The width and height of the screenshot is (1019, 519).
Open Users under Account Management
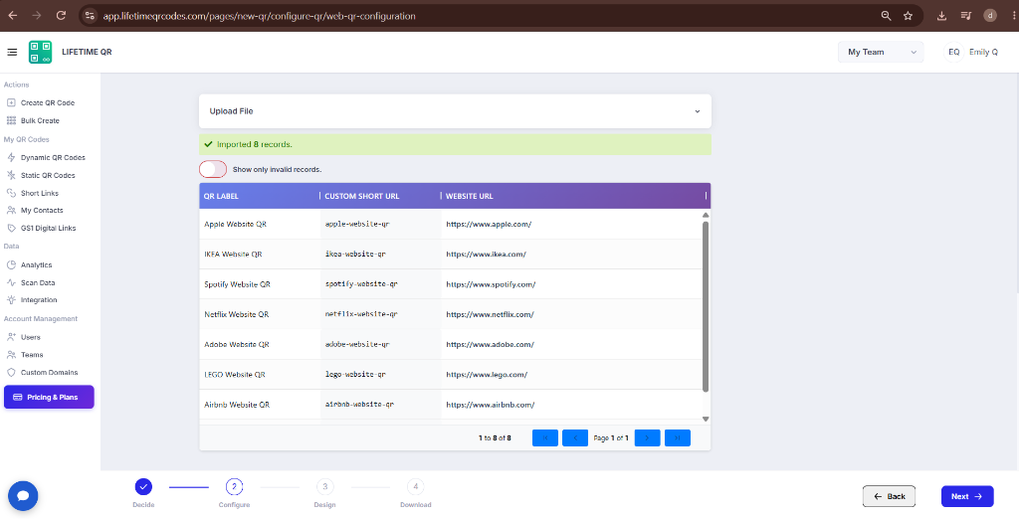point(24,337)
